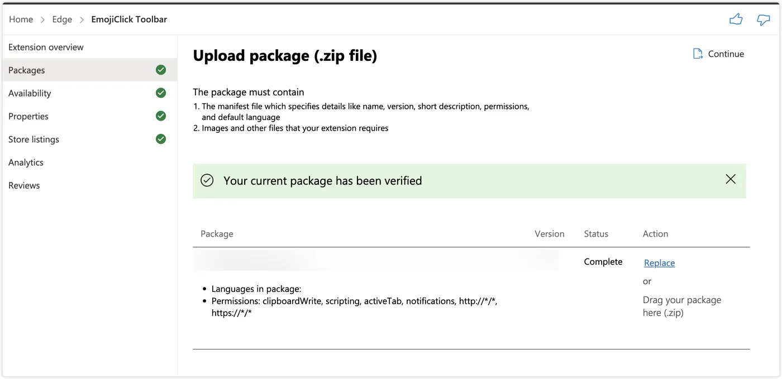Click the verified checkmark circle icon in banner
The height and width of the screenshot is (379, 782).
pos(207,180)
